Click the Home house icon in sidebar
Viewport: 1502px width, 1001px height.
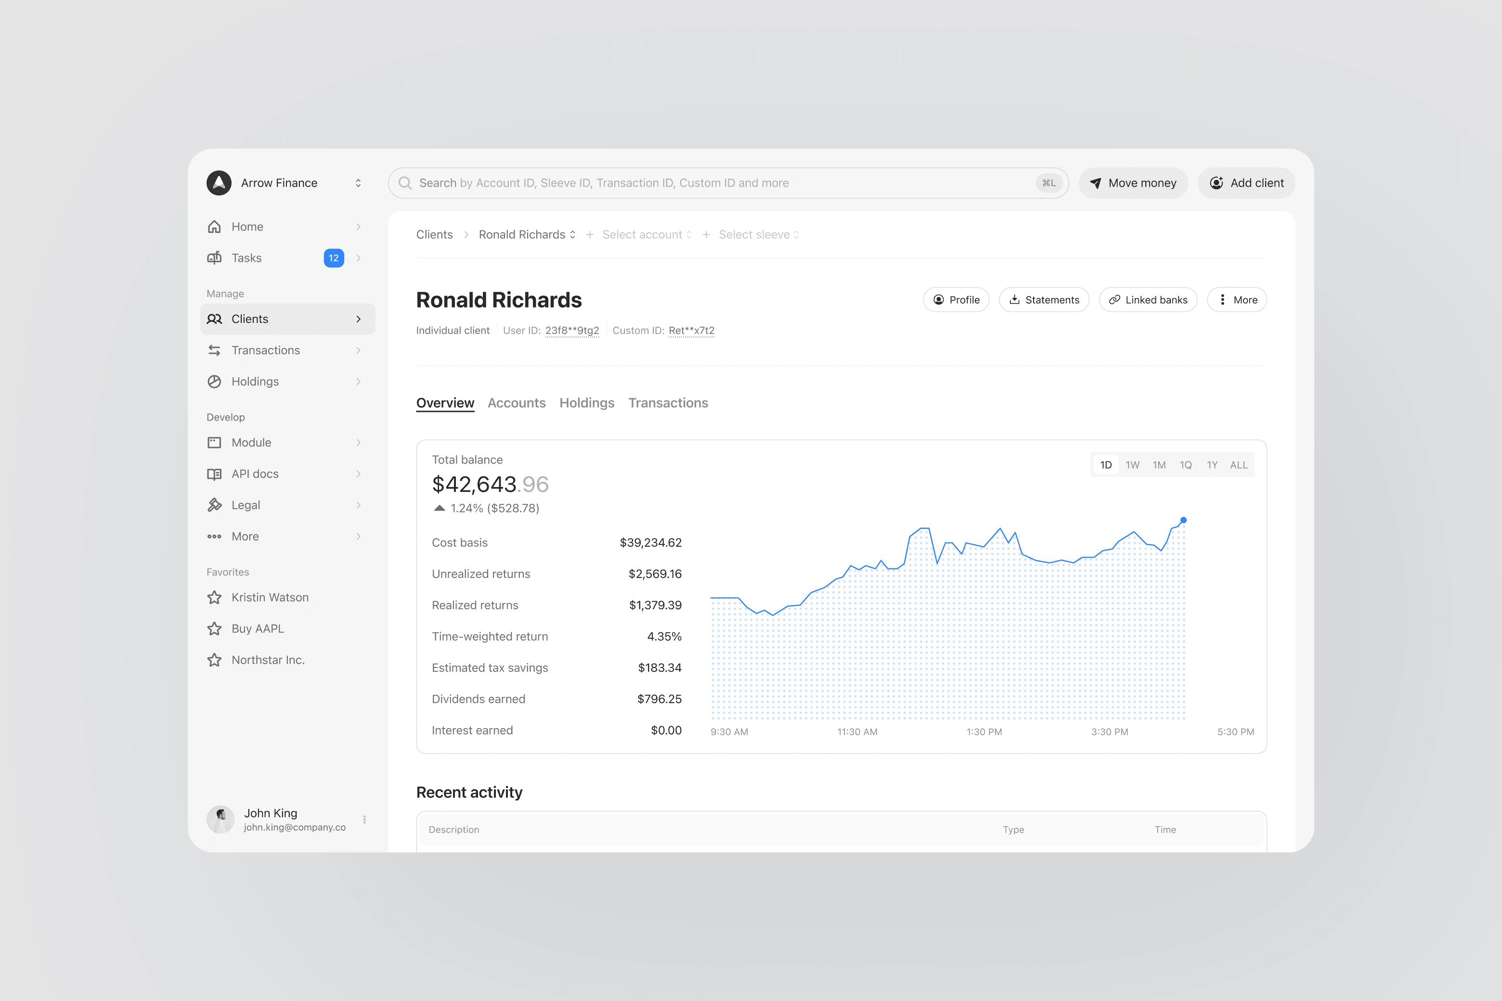[215, 227]
